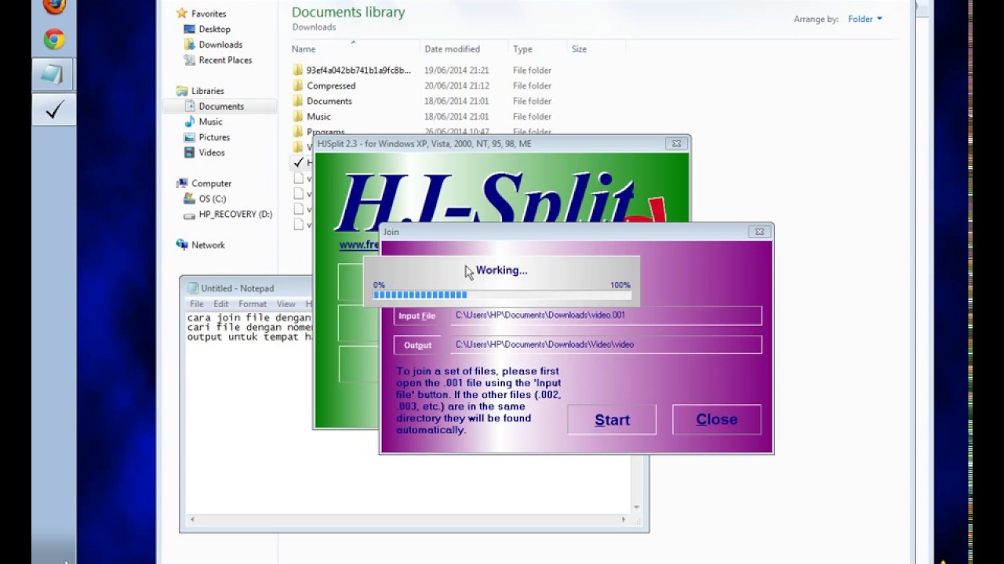Click the Close button in the Join dialog

717,420
